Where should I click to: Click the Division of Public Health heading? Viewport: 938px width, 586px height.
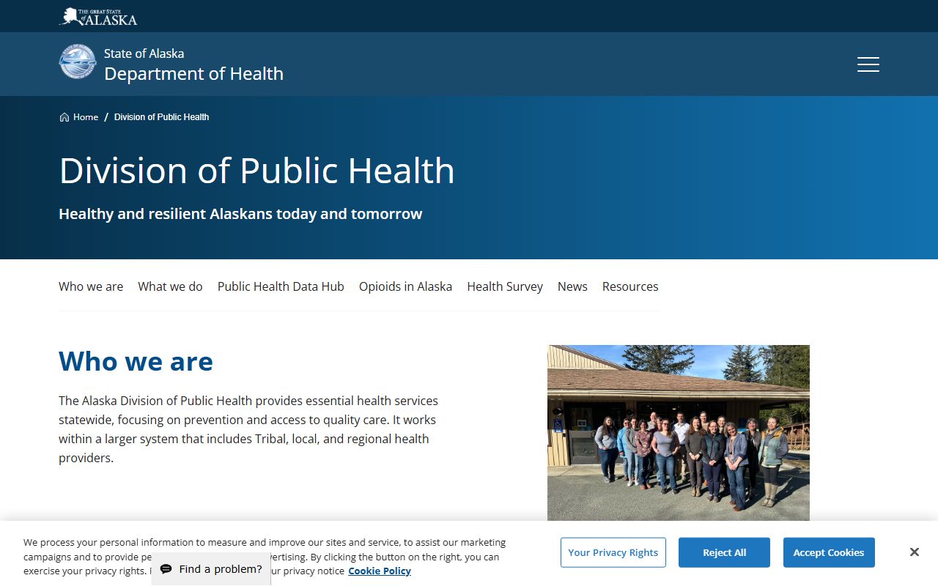pyautogui.click(x=256, y=170)
